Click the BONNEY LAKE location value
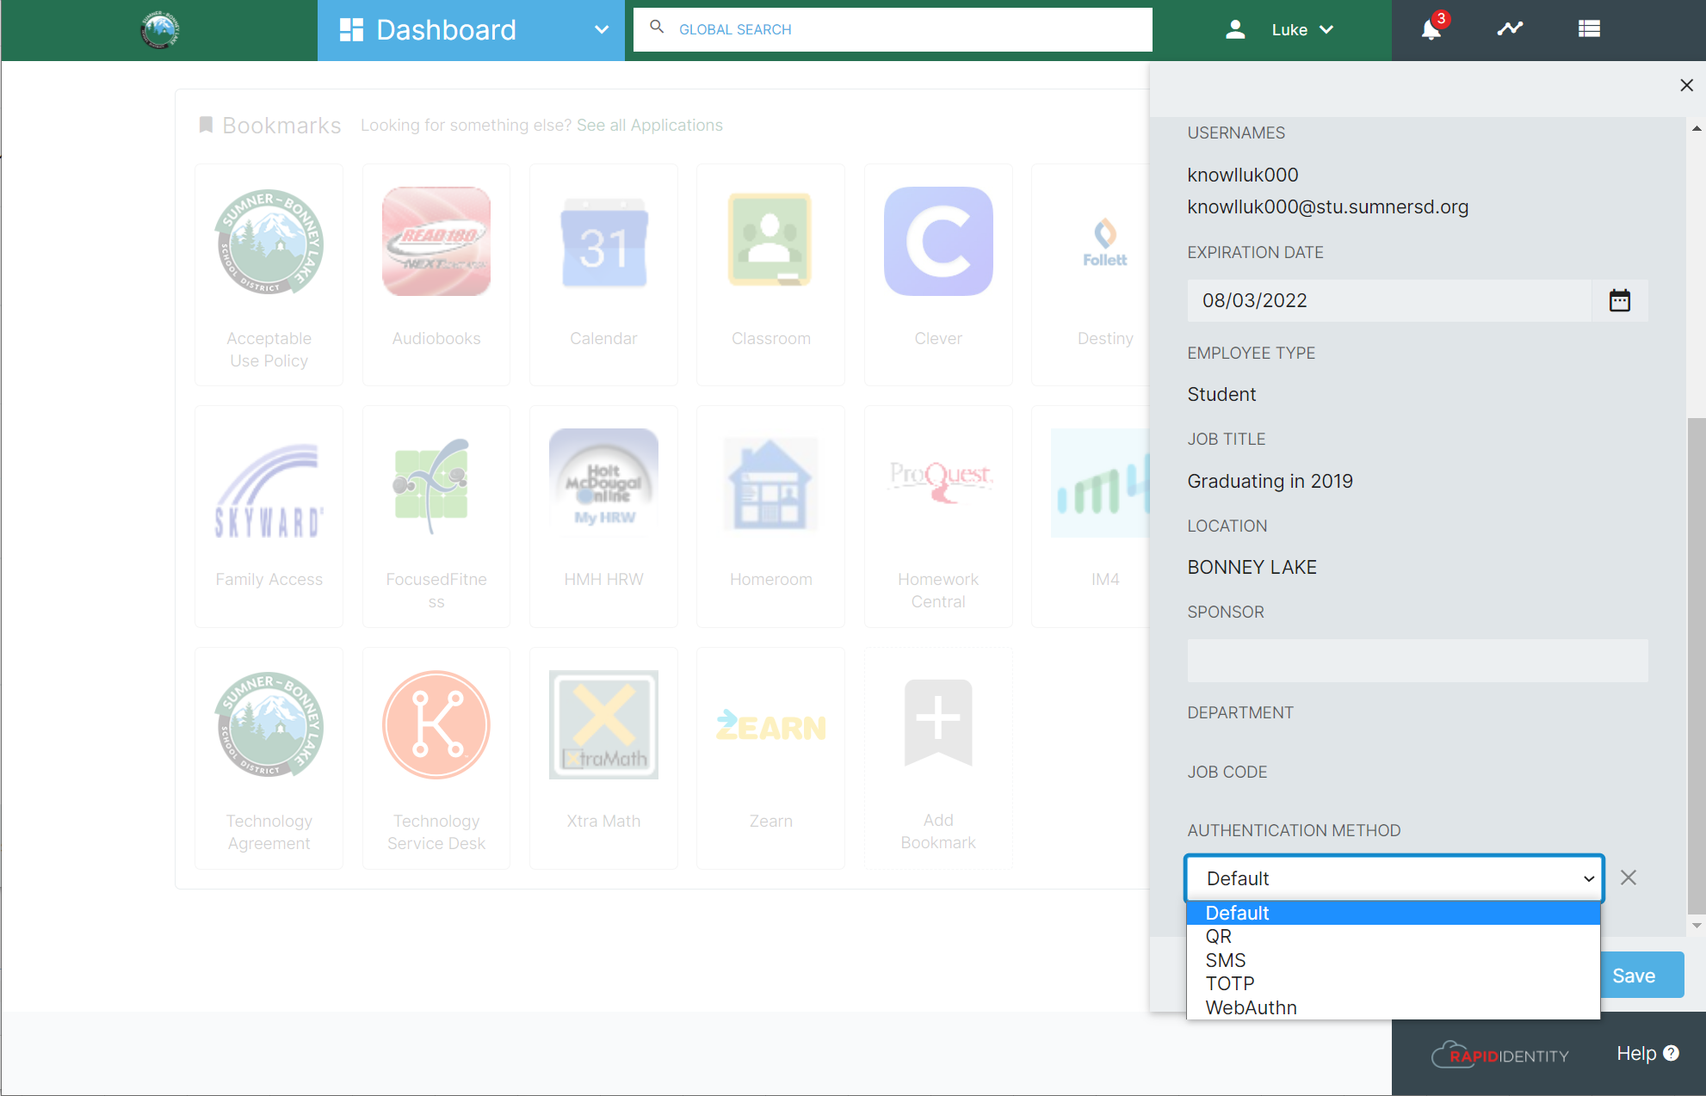 (1252, 567)
